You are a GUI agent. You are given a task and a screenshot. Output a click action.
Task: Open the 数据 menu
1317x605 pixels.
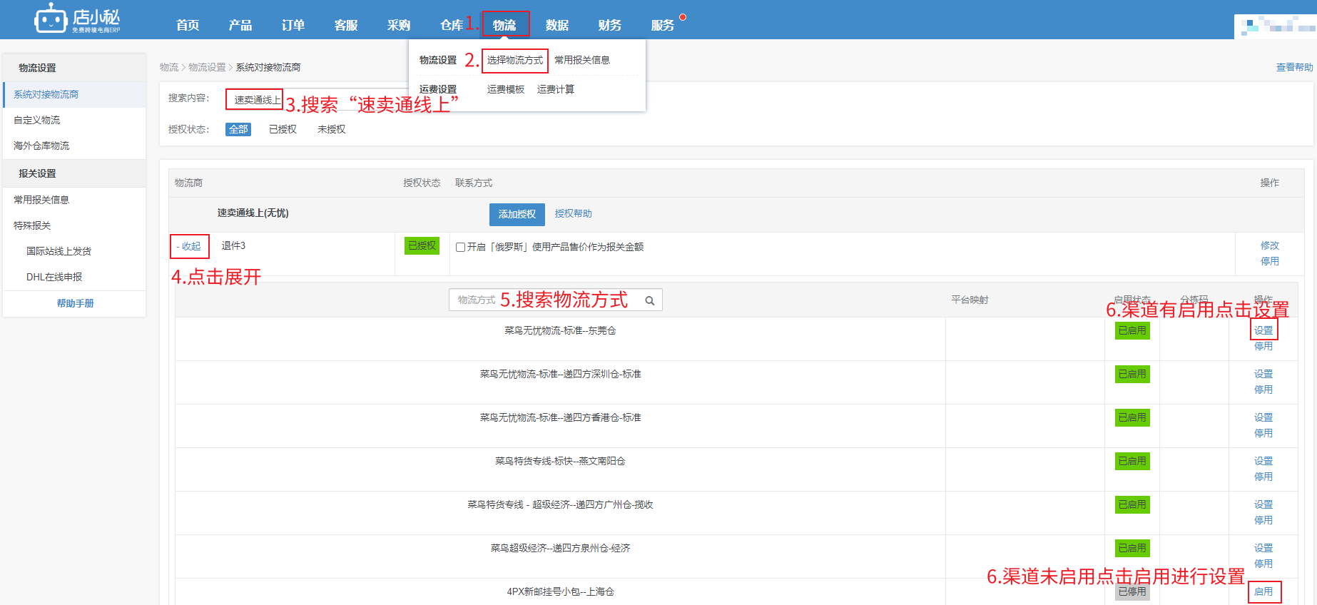coord(557,25)
